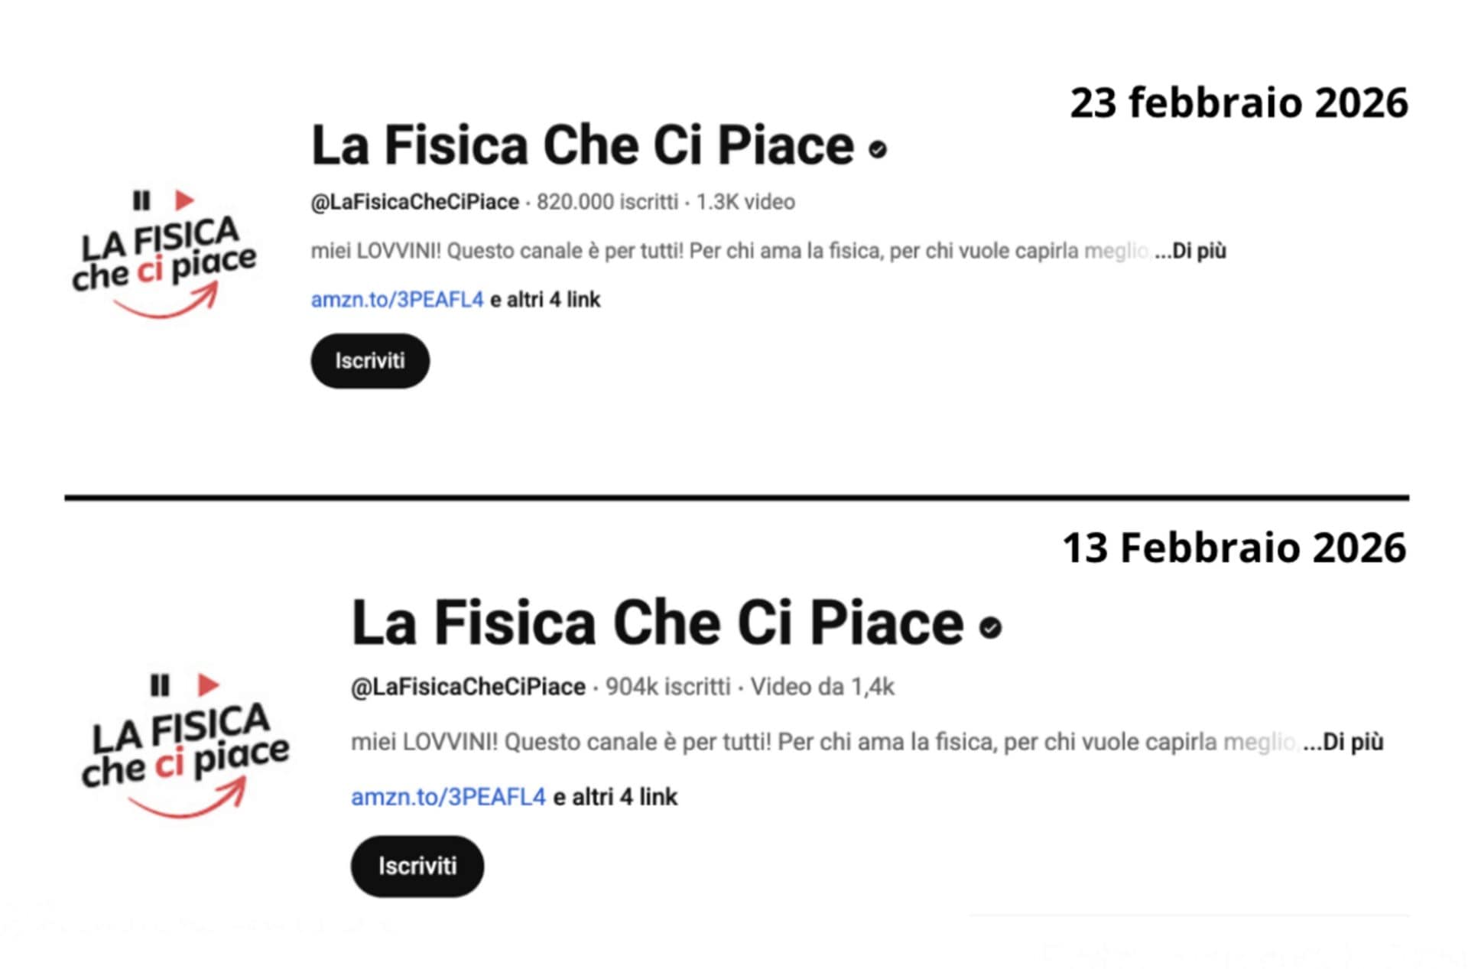Click the amzn.to/3PEAFL4 link under 13 Febbraio
Screen dimensions: 1468x969
click(447, 796)
